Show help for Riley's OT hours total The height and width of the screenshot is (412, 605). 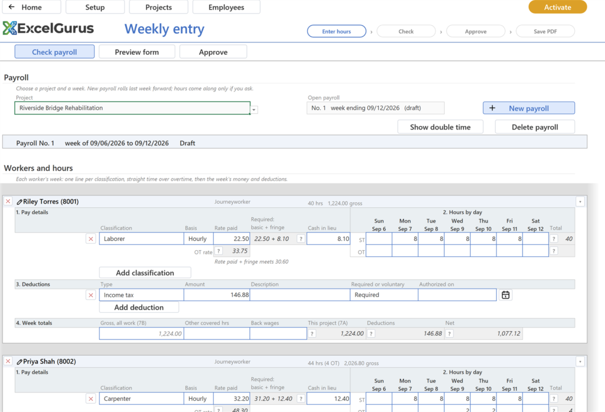(x=554, y=251)
